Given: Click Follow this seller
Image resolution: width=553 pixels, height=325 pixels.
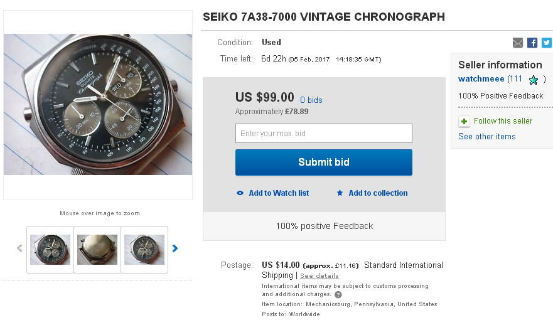Looking at the screenshot, I should [x=503, y=121].
